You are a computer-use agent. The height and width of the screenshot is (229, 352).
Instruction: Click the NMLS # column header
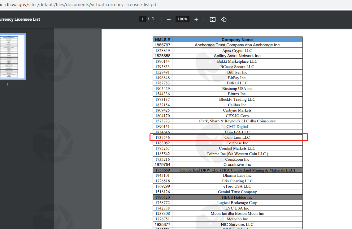[x=162, y=40]
